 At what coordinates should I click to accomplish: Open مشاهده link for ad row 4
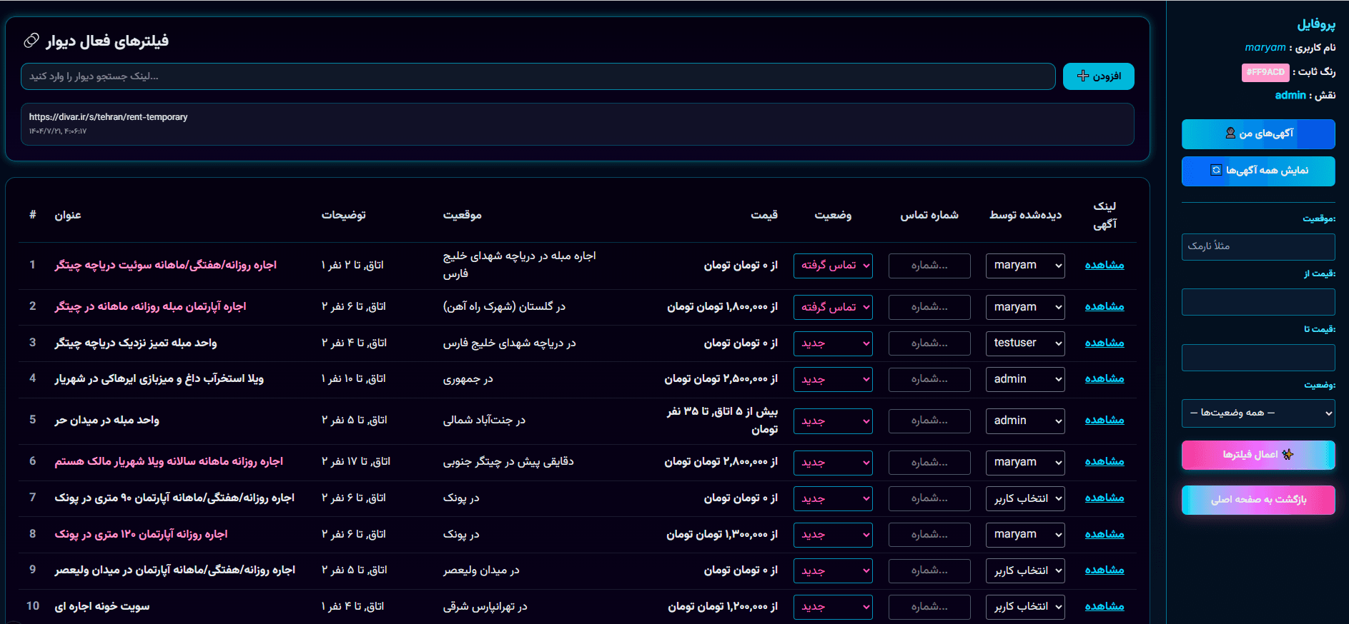click(x=1104, y=379)
